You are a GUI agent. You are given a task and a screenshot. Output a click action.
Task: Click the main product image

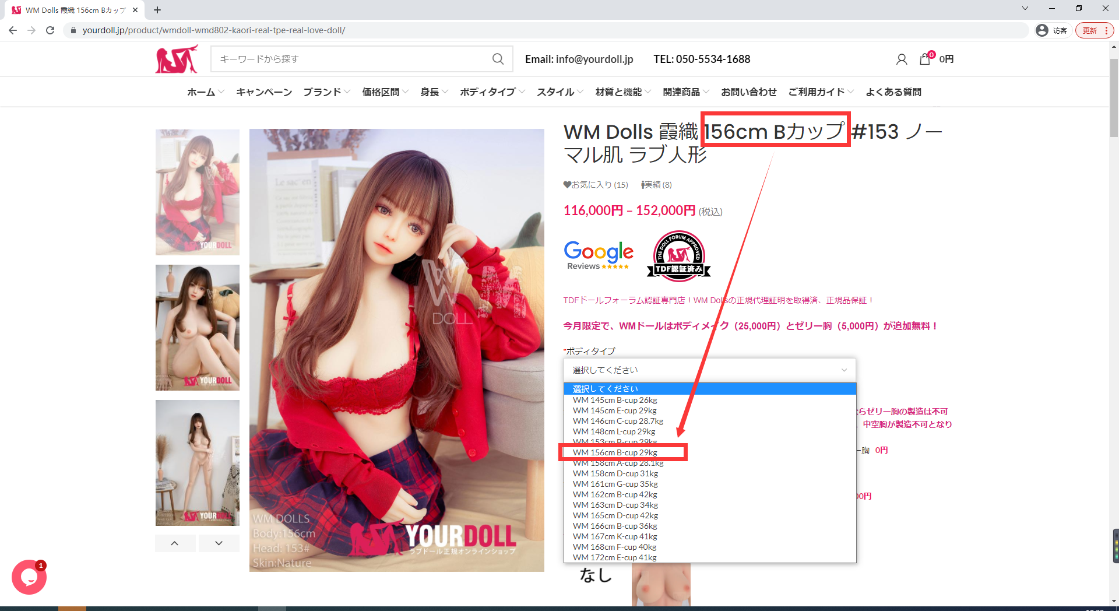tap(397, 350)
